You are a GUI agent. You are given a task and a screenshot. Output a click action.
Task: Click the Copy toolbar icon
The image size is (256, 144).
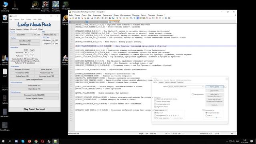click(x=95, y=18)
